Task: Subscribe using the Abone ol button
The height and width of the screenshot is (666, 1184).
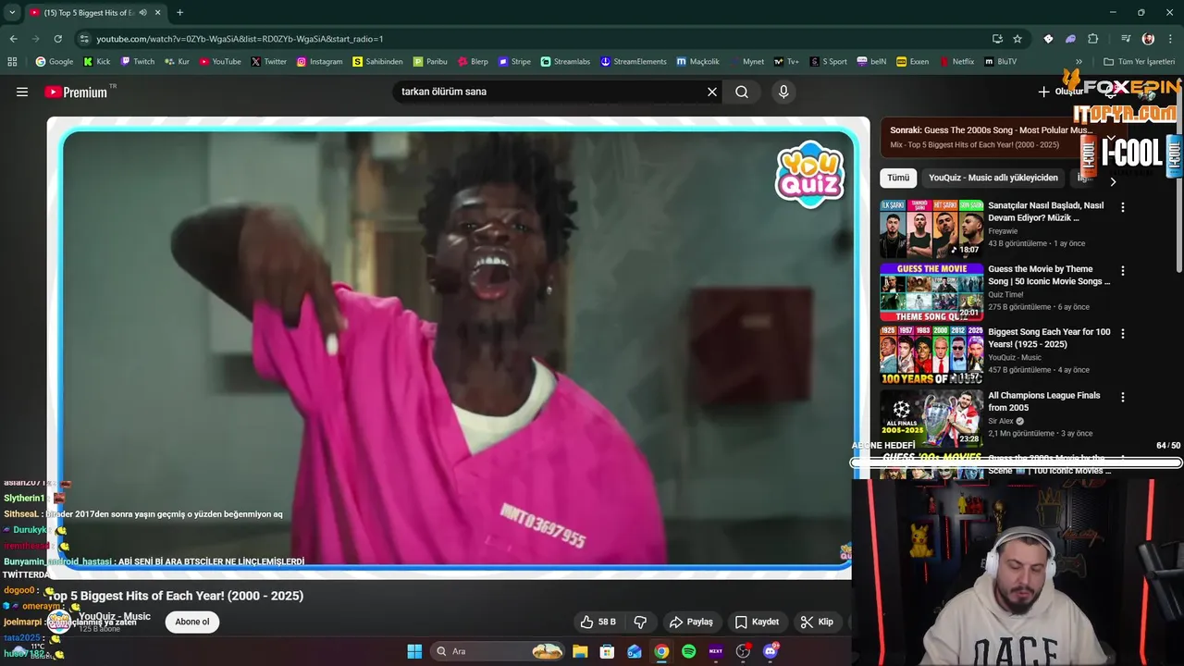Action: click(x=192, y=622)
